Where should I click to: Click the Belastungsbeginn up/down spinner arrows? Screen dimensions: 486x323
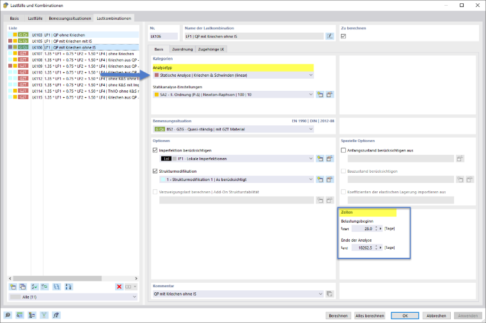pyautogui.click(x=376, y=228)
